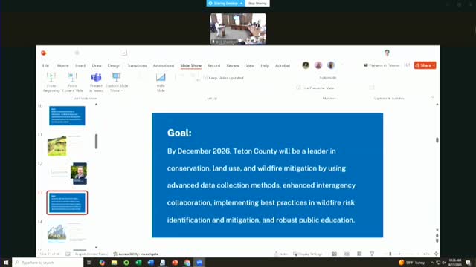Select slide 12 thumbnail with portrait
Viewport: 476px width, 267px height.
click(x=67, y=174)
